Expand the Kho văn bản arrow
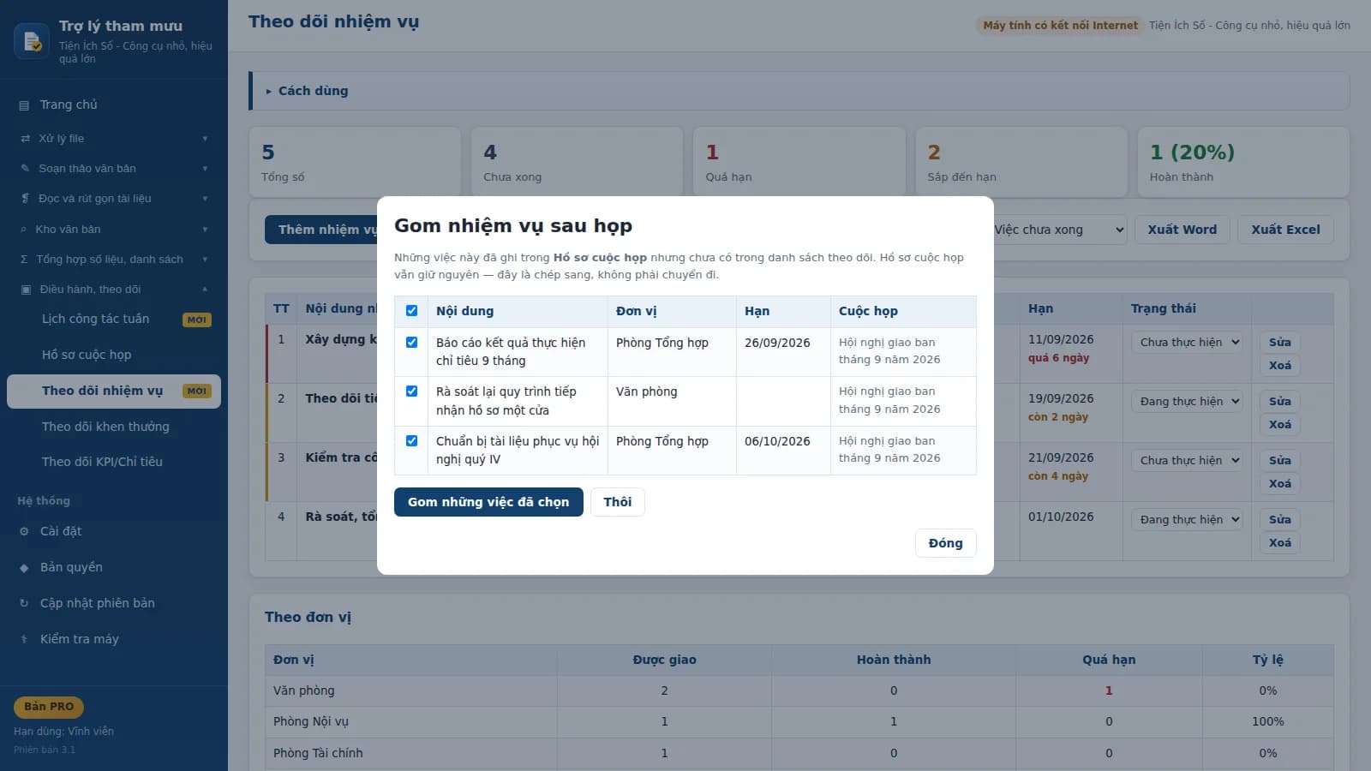Image resolution: width=1371 pixels, height=771 pixels. [205, 230]
